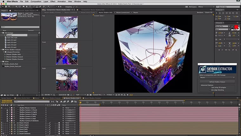
Task: Open the Animation menu
Action: [x=62, y=1]
